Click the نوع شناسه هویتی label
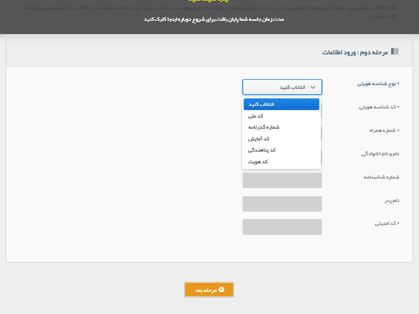The height and width of the screenshot is (314, 419). point(378,84)
